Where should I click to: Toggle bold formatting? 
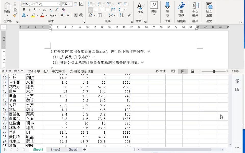(24, 9)
